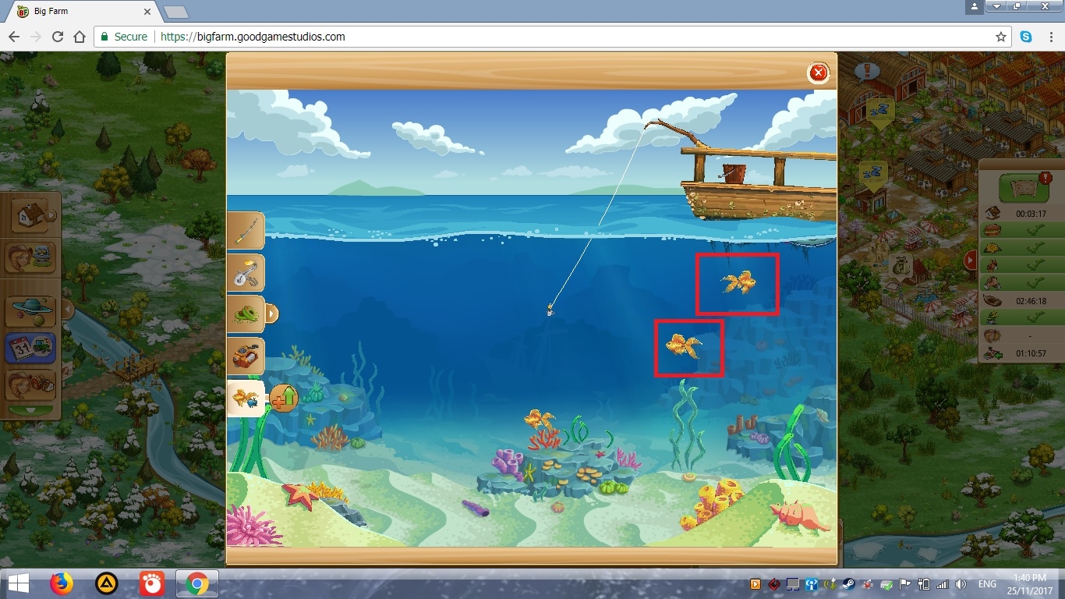This screenshot has height=599, width=1065.
Task: Open volume control in system tray
Action: [961, 583]
